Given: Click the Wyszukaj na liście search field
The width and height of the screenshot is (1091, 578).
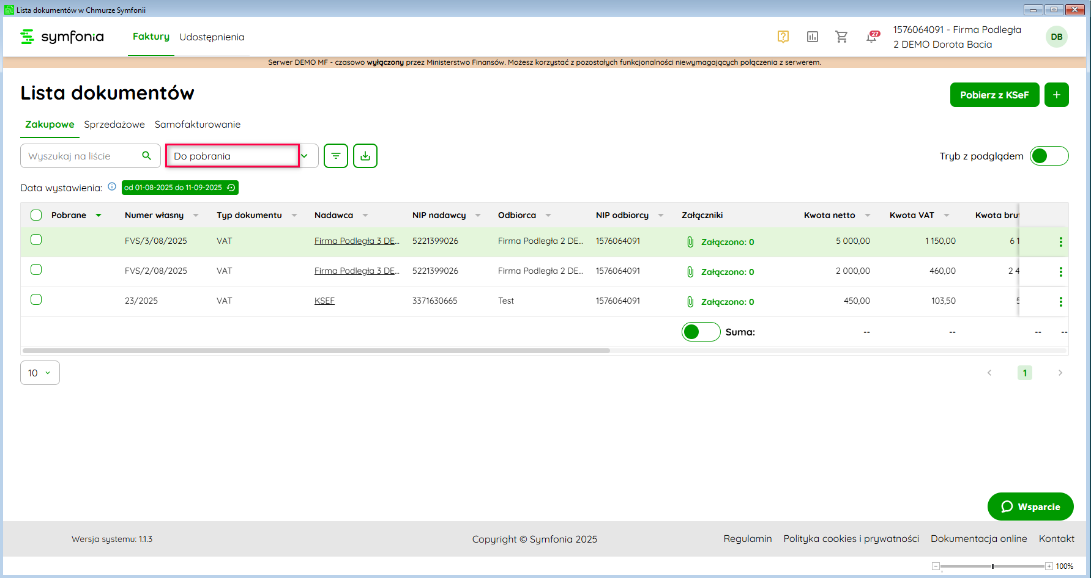Looking at the screenshot, I should pos(83,156).
